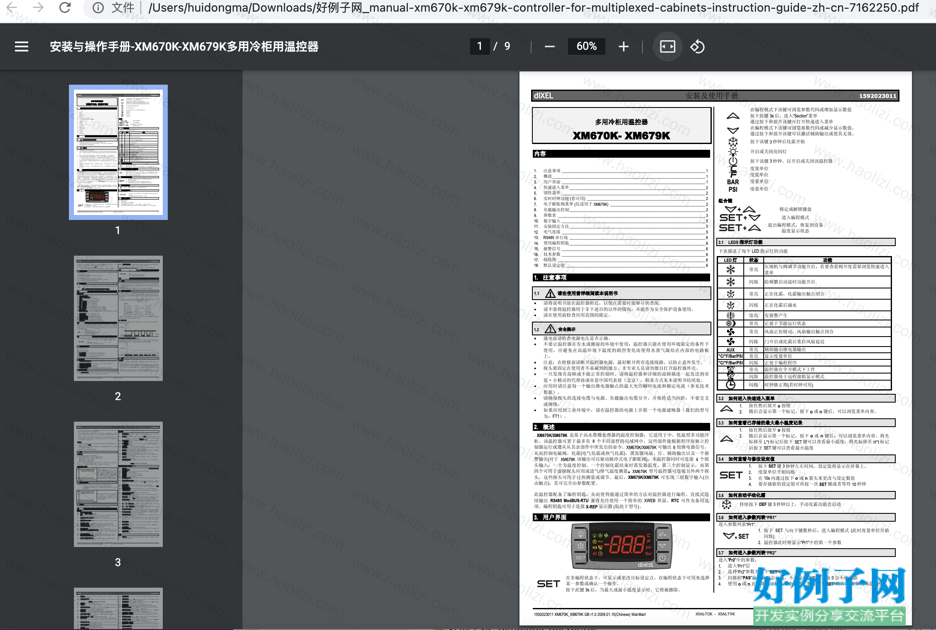Toggle the sidebar hamburger menu
This screenshot has height=630, width=936.
tap(22, 46)
